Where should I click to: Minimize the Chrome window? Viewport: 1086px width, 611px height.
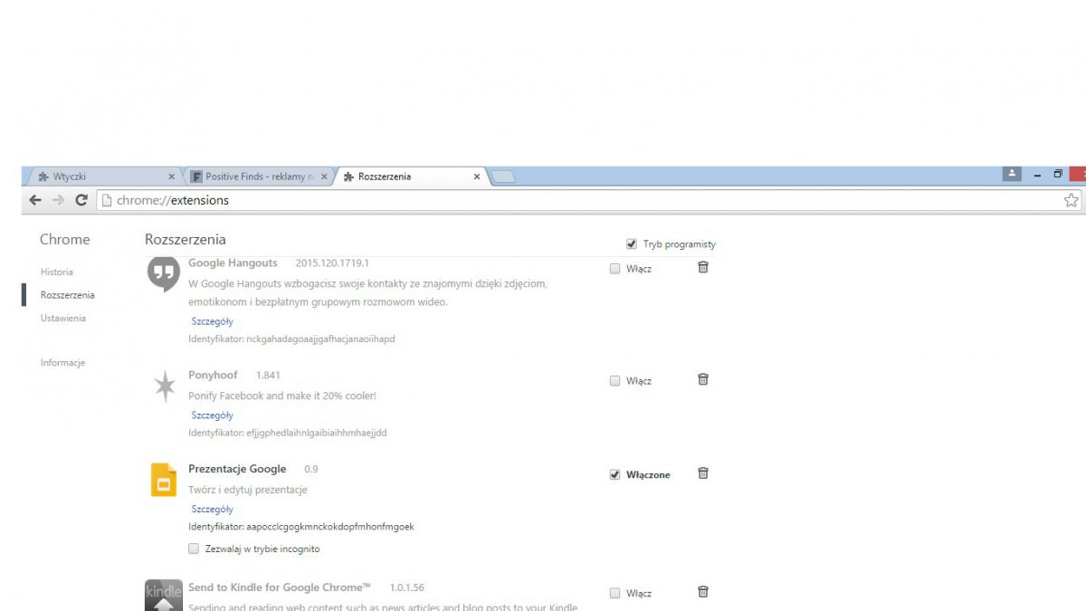(x=1038, y=175)
